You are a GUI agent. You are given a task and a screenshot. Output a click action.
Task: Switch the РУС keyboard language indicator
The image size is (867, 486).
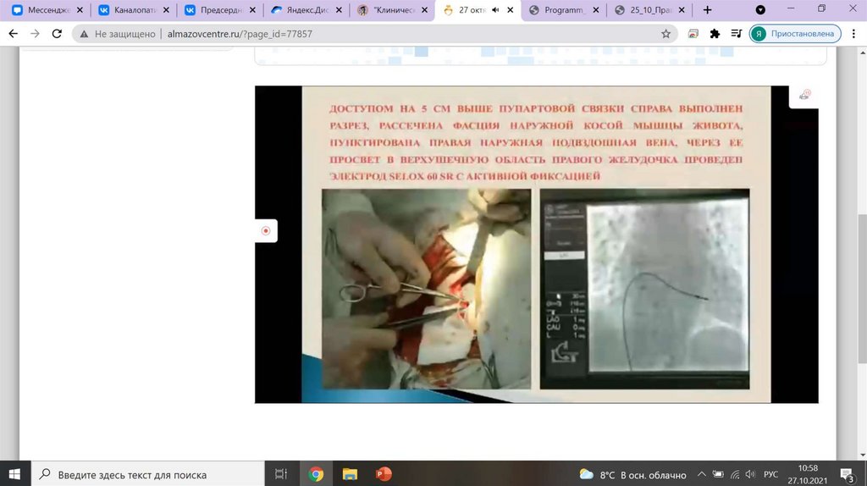click(x=771, y=475)
